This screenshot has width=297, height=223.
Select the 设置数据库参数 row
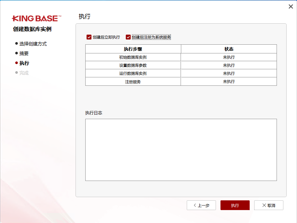(x=181, y=65)
